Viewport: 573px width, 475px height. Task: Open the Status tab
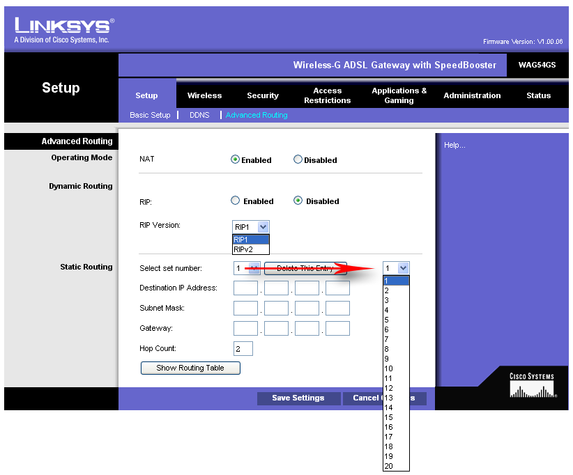pos(538,95)
